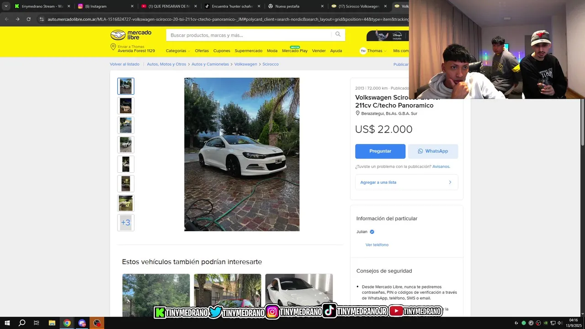This screenshot has height=329, width=585.
Task: Open the first recommended vehicle card
Action: 156,295
